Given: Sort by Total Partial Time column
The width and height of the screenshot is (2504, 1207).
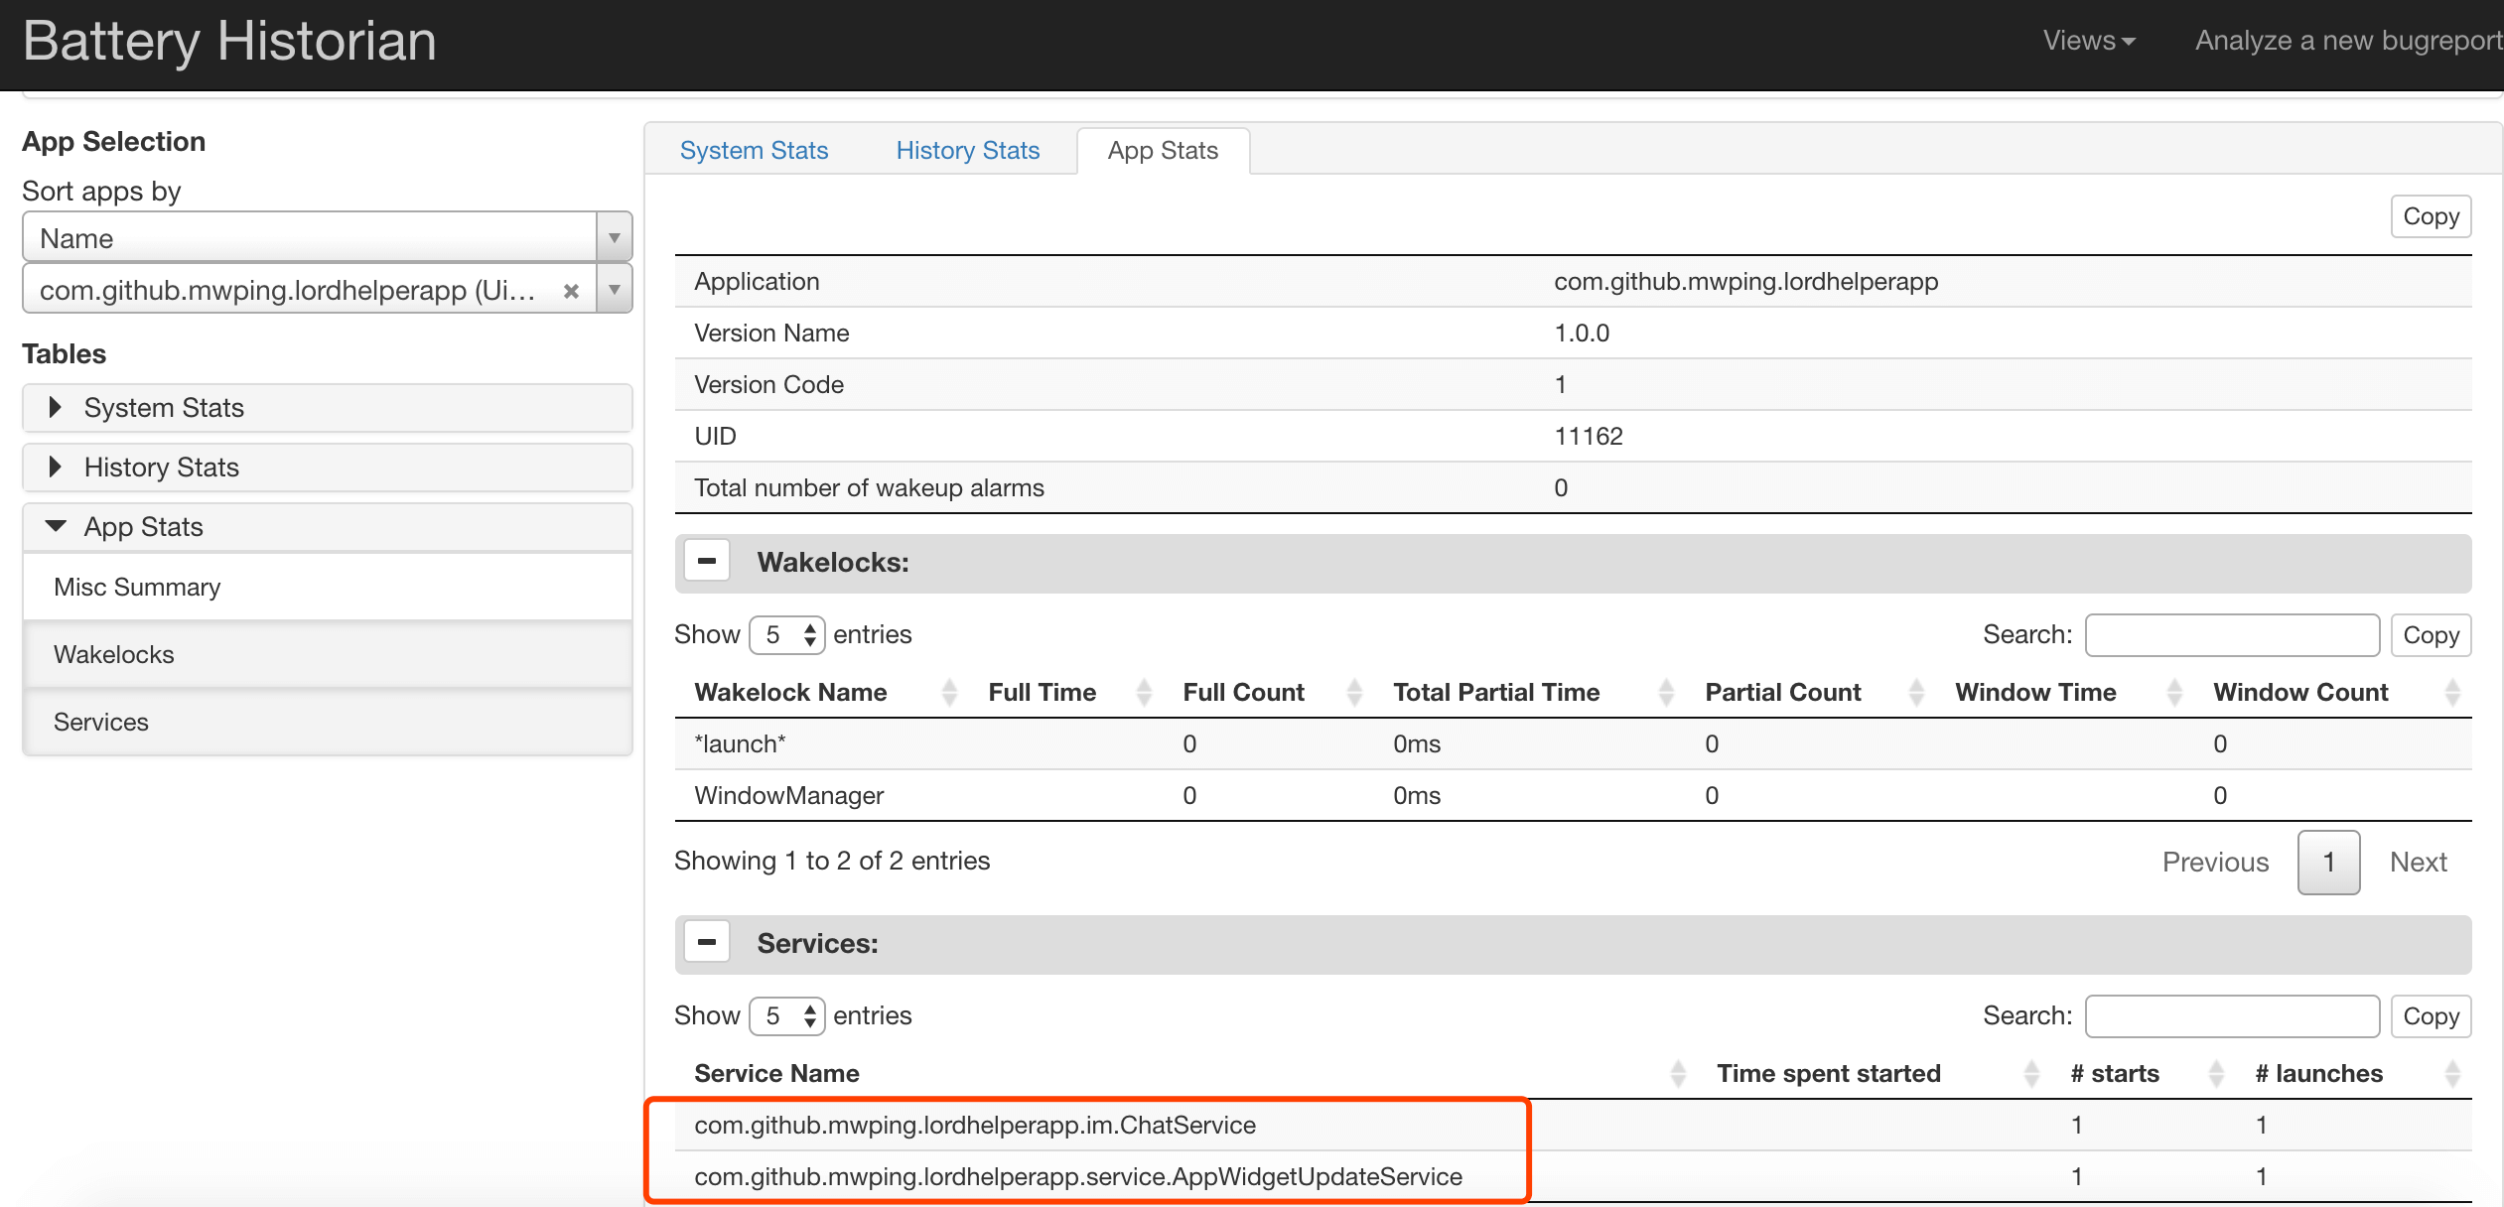Looking at the screenshot, I should [x=1495, y=692].
